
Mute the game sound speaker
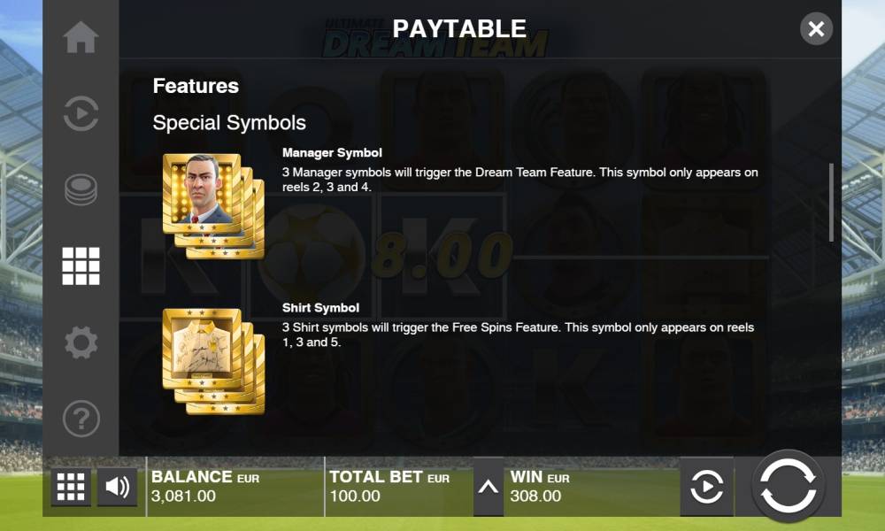[x=117, y=487]
